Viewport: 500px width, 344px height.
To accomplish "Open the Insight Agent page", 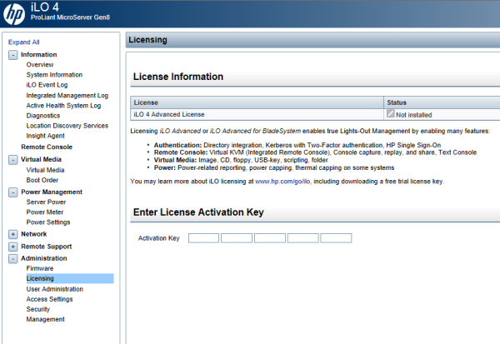I will click(x=45, y=136).
